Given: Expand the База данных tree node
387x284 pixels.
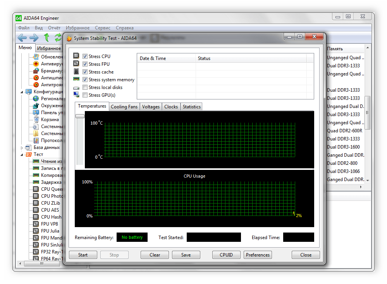Looking at the screenshot, I should click(x=22, y=148).
